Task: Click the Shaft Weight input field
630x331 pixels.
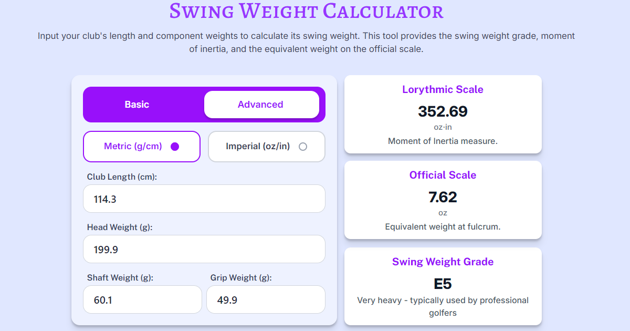Action: [x=142, y=299]
